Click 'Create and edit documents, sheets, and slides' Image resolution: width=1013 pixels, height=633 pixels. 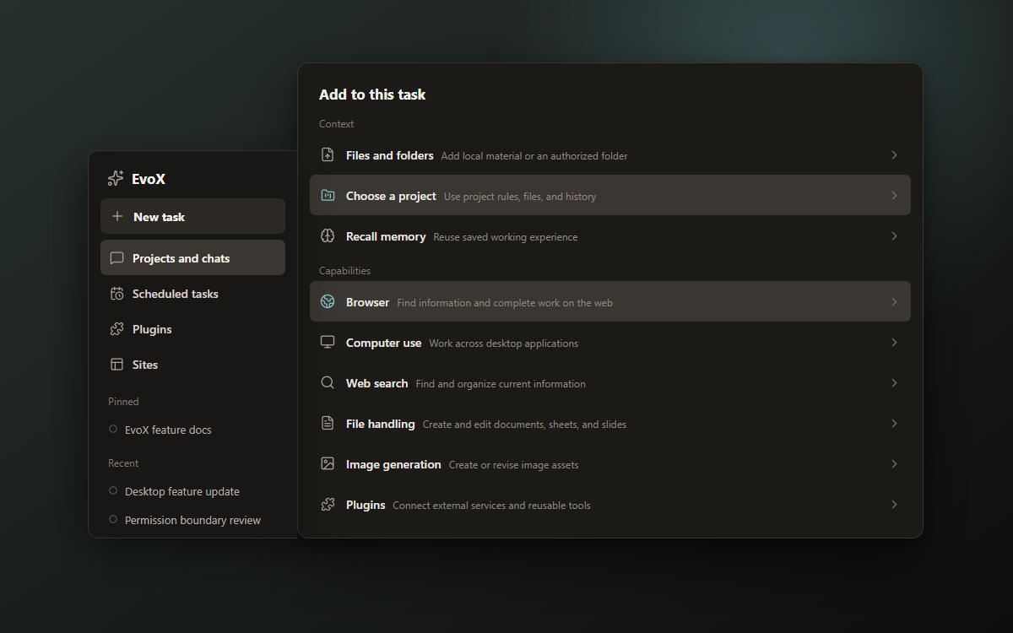point(524,424)
